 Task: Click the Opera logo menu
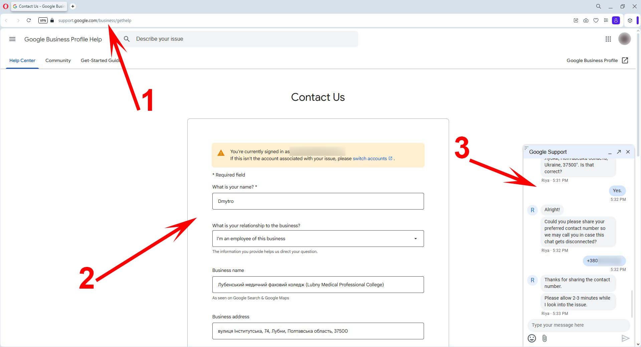pyautogui.click(x=5, y=6)
